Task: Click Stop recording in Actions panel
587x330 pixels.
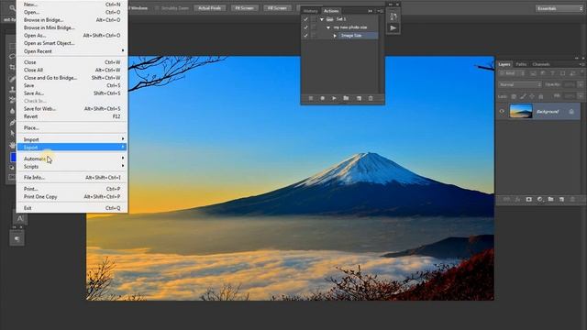Action: tap(311, 98)
